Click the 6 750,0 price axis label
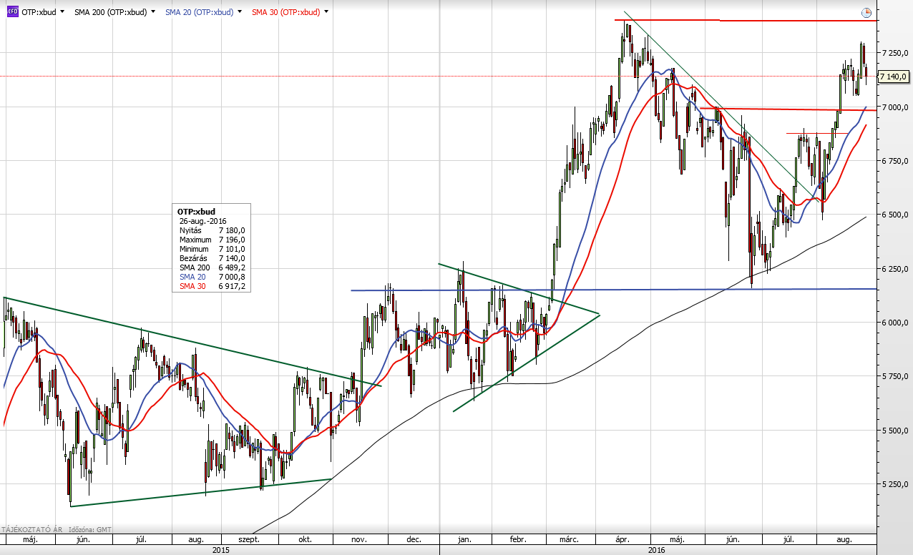The width and height of the screenshot is (913, 555). click(x=894, y=161)
